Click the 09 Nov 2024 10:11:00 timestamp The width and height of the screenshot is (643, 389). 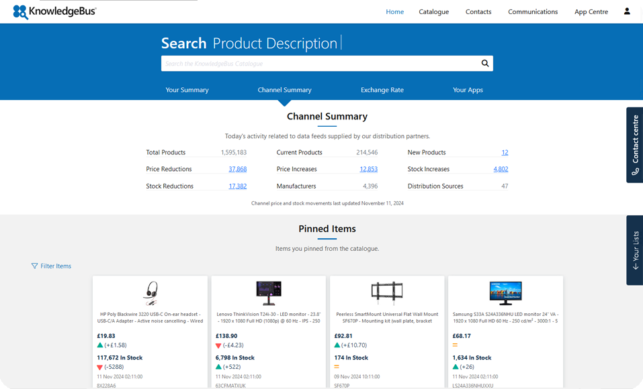[x=357, y=377]
